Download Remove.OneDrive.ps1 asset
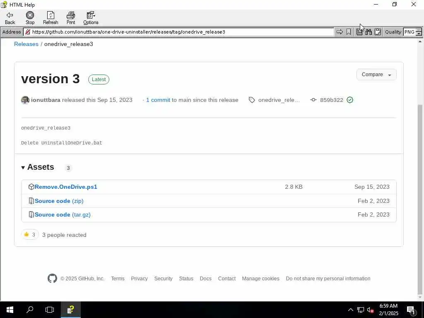The width and height of the screenshot is (424, 318). pyautogui.click(x=66, y=187)
